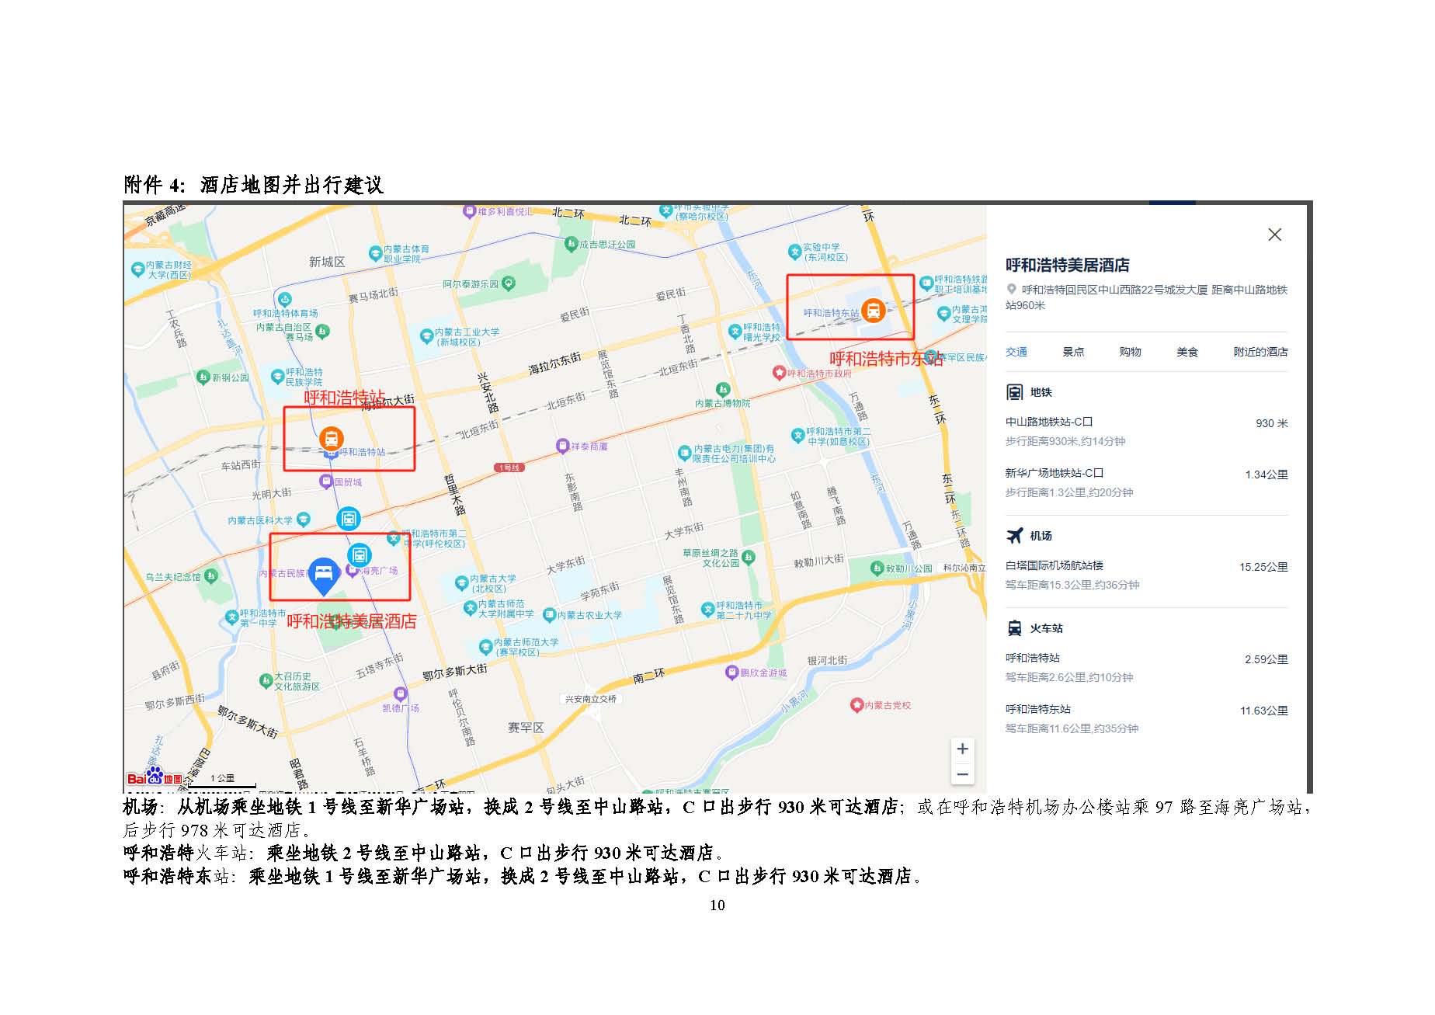
Task: Select the metro icon near 海亮广场
Action: [x=359, y=555]
